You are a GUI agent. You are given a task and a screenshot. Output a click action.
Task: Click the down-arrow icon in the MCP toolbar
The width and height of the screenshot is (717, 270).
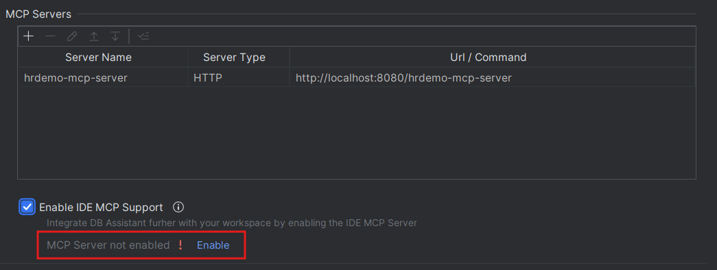click(115, 36)
